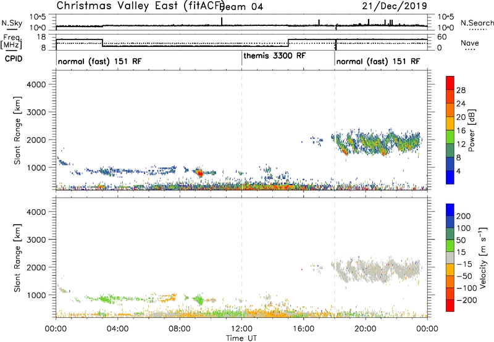
Task: Click the blue bottom of the Power color bar
Action: tap(450, 177)
